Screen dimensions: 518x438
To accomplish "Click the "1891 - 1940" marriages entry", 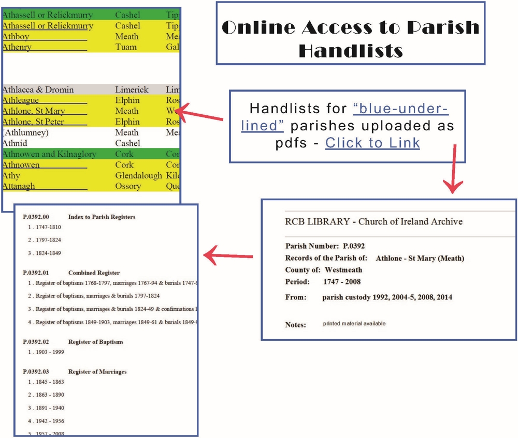I will coord(50,407).
